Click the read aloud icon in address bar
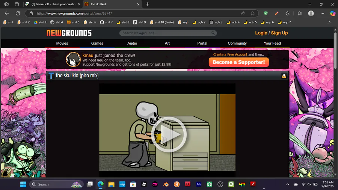This screenshot has width=338, height=190. [243, 14]
